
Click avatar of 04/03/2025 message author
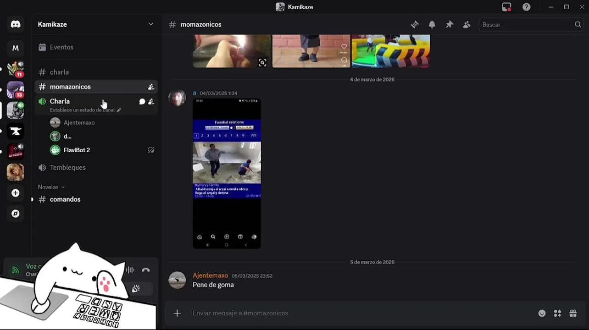[177, 98]
